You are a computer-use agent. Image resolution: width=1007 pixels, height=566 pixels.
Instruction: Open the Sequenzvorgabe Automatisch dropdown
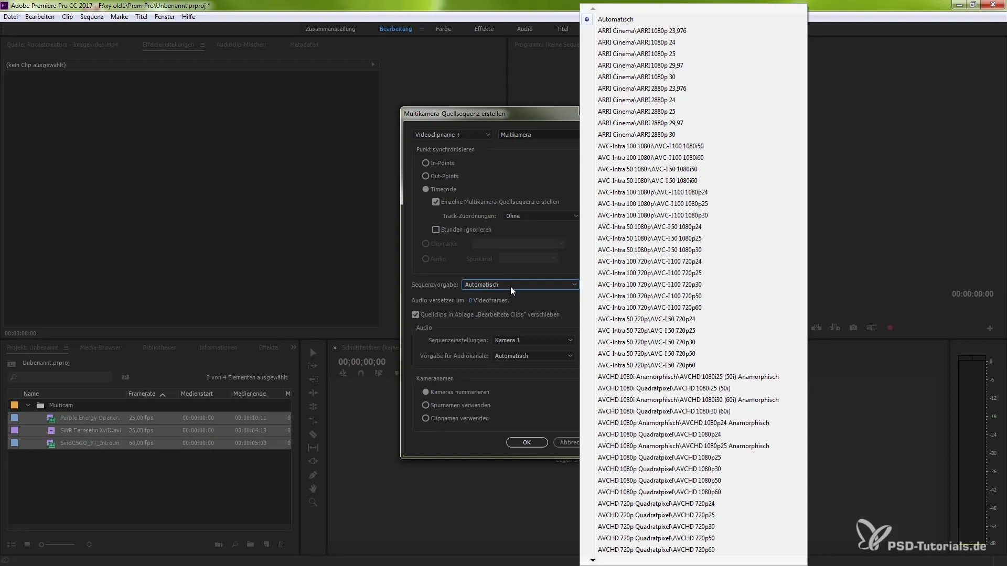point(520,285)
